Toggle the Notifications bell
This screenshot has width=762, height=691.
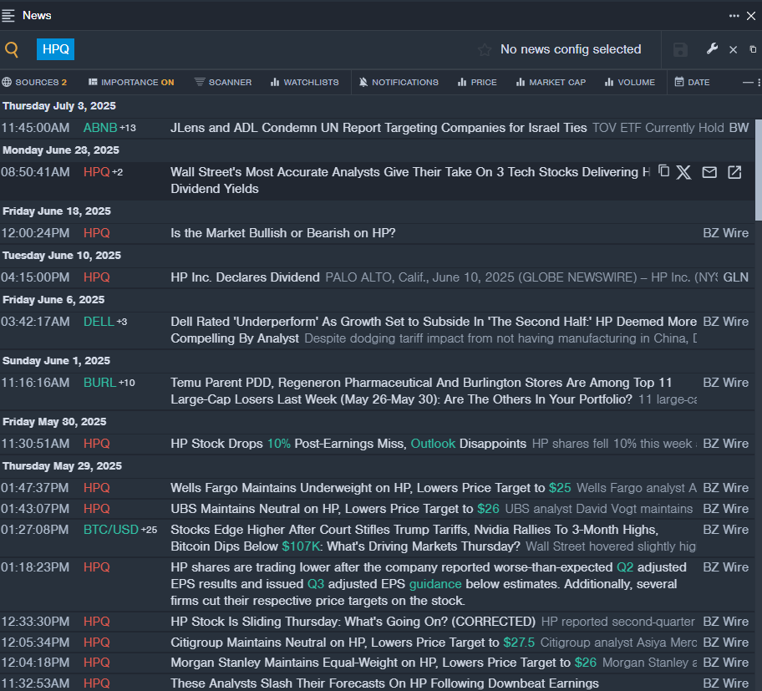(x=399, y=82)
